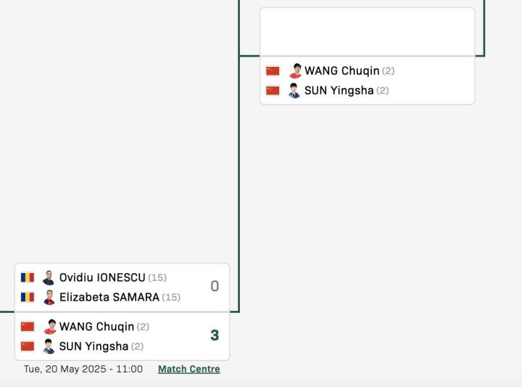Click seed number (15) next to Ovidiu IONESCU
This screenshot has height=387, width=522.
[157, 277]
